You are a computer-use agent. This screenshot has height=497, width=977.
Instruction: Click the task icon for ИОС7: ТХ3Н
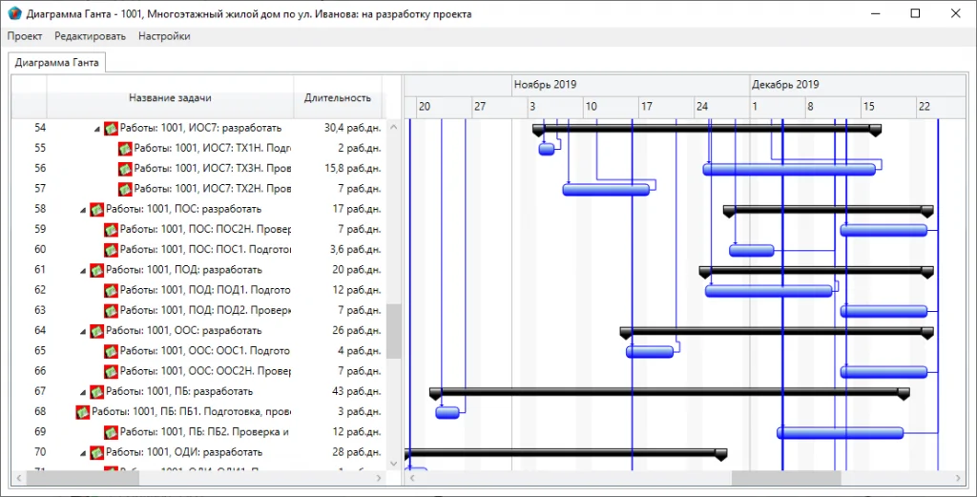coord(125,169)
